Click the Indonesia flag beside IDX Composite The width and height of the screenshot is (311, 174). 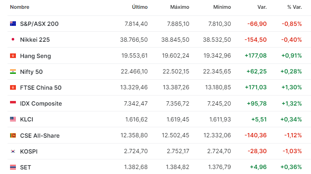(x=13, y=103)
